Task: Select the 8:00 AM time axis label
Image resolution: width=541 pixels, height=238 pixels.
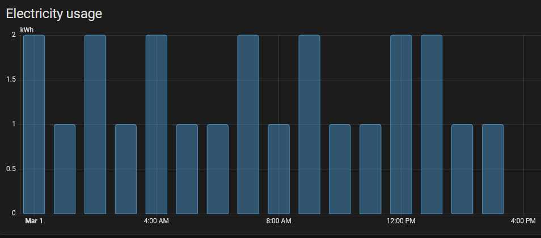Action: point(278,220)
